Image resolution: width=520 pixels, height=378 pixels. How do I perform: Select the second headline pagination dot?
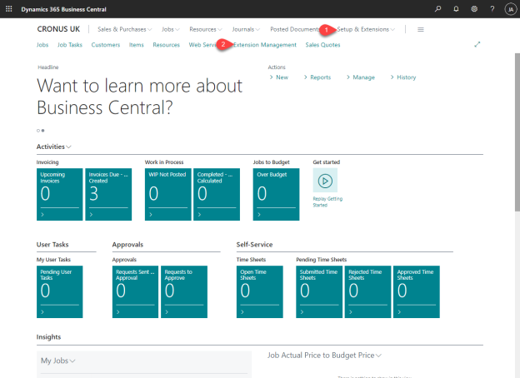point(42,131)
